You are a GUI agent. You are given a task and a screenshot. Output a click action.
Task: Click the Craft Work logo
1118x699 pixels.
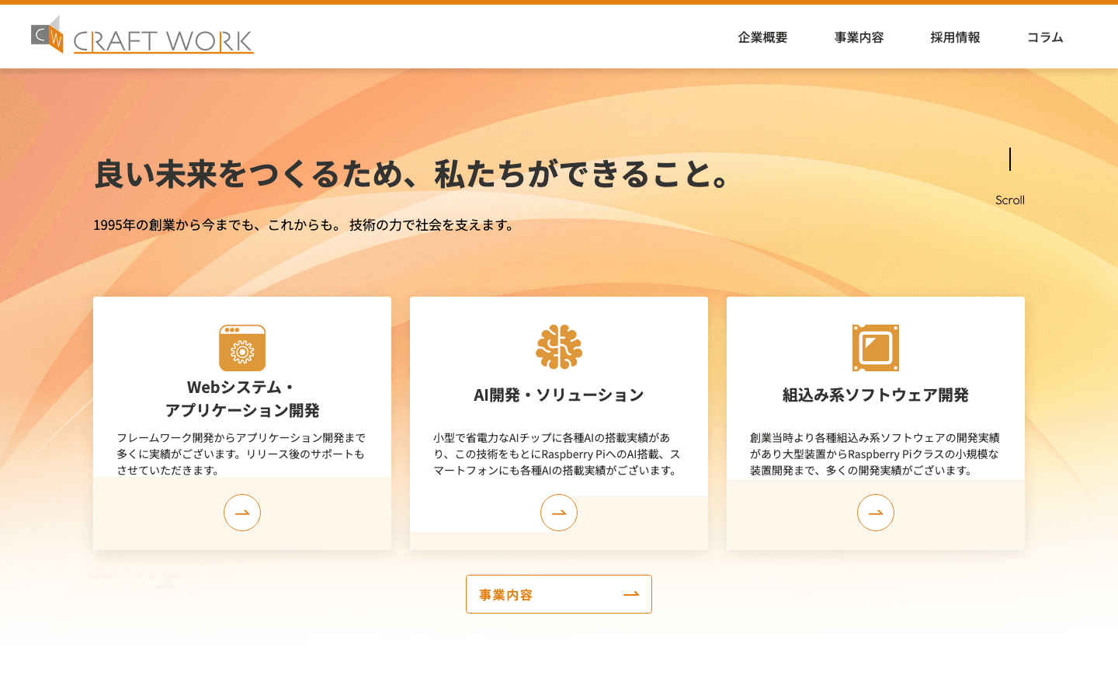(143, 35)
